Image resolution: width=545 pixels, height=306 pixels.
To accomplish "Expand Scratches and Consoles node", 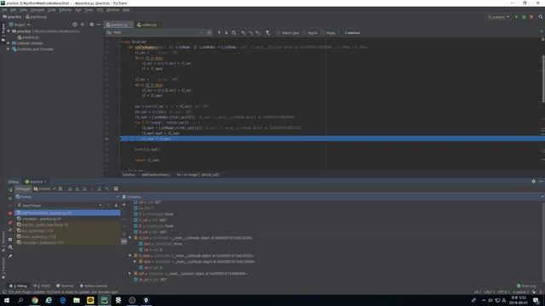I will 9,49.
